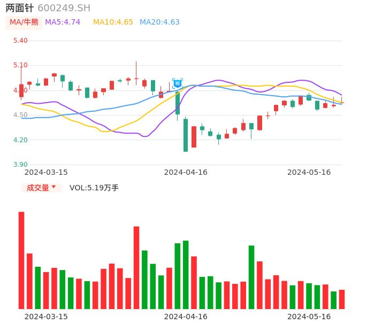Click the red triangle arrow beside 成交量
367x324 pixels.
click(x=53, y=187)
